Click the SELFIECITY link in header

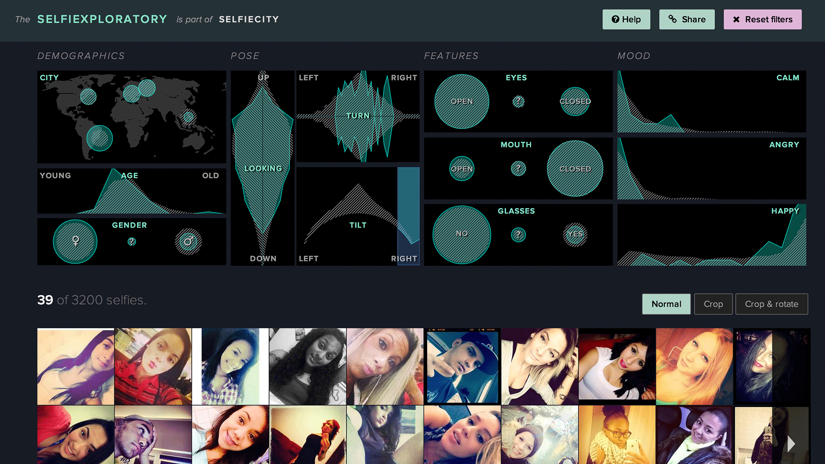point(249,19)
